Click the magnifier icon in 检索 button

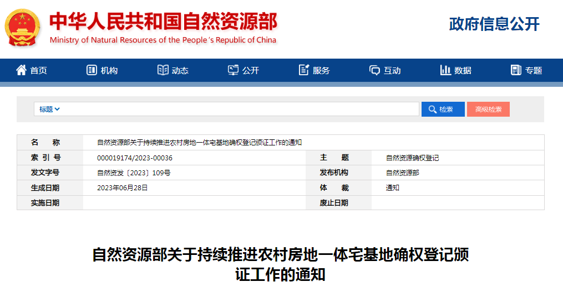click(433, 109)
